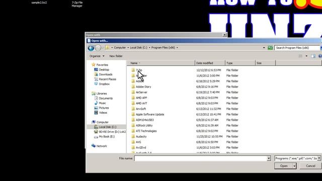Click the change view icon
Viewport: 322px width, 181px height.
[300, 56]
